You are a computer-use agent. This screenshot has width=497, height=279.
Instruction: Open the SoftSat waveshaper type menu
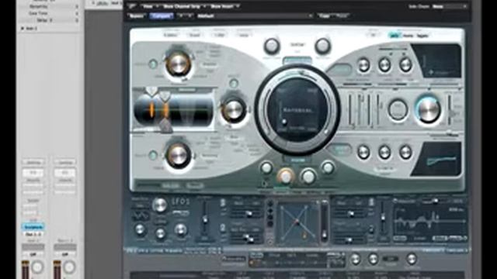[297, 45]
